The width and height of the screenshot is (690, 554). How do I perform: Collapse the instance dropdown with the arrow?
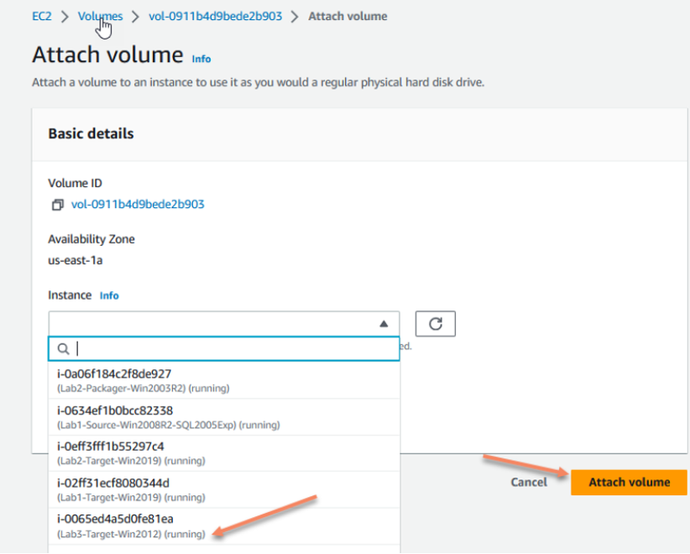click(x=384, y=323)
